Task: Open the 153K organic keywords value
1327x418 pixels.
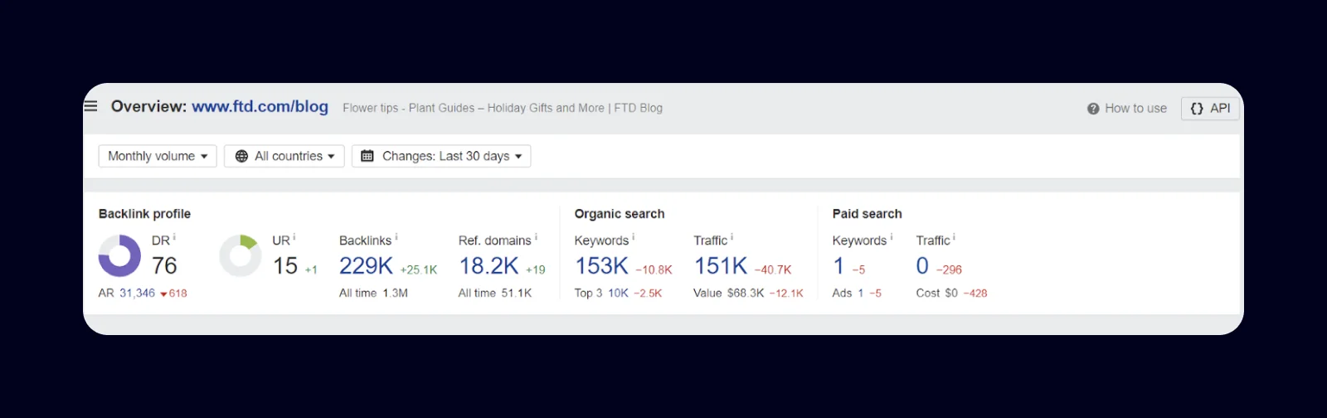Action: (601, 265)
